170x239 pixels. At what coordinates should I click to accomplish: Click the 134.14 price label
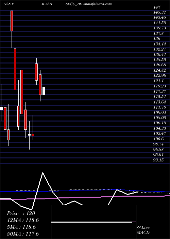tap(160, 44)
